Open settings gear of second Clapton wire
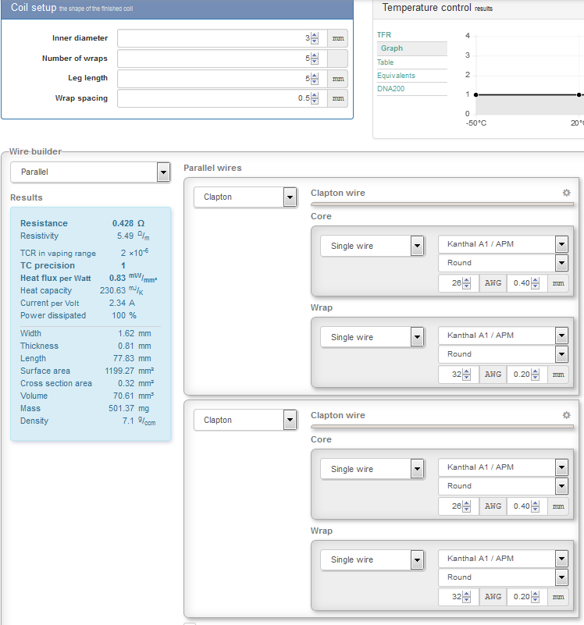 pos(566,415)
